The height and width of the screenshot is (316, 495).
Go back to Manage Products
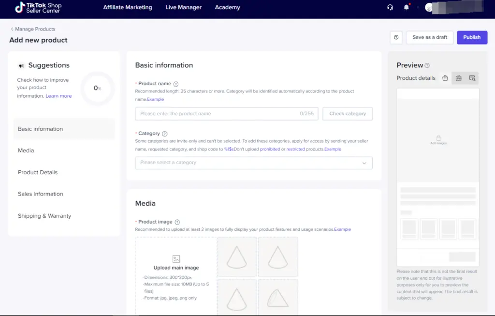click(x=33, y=29)
